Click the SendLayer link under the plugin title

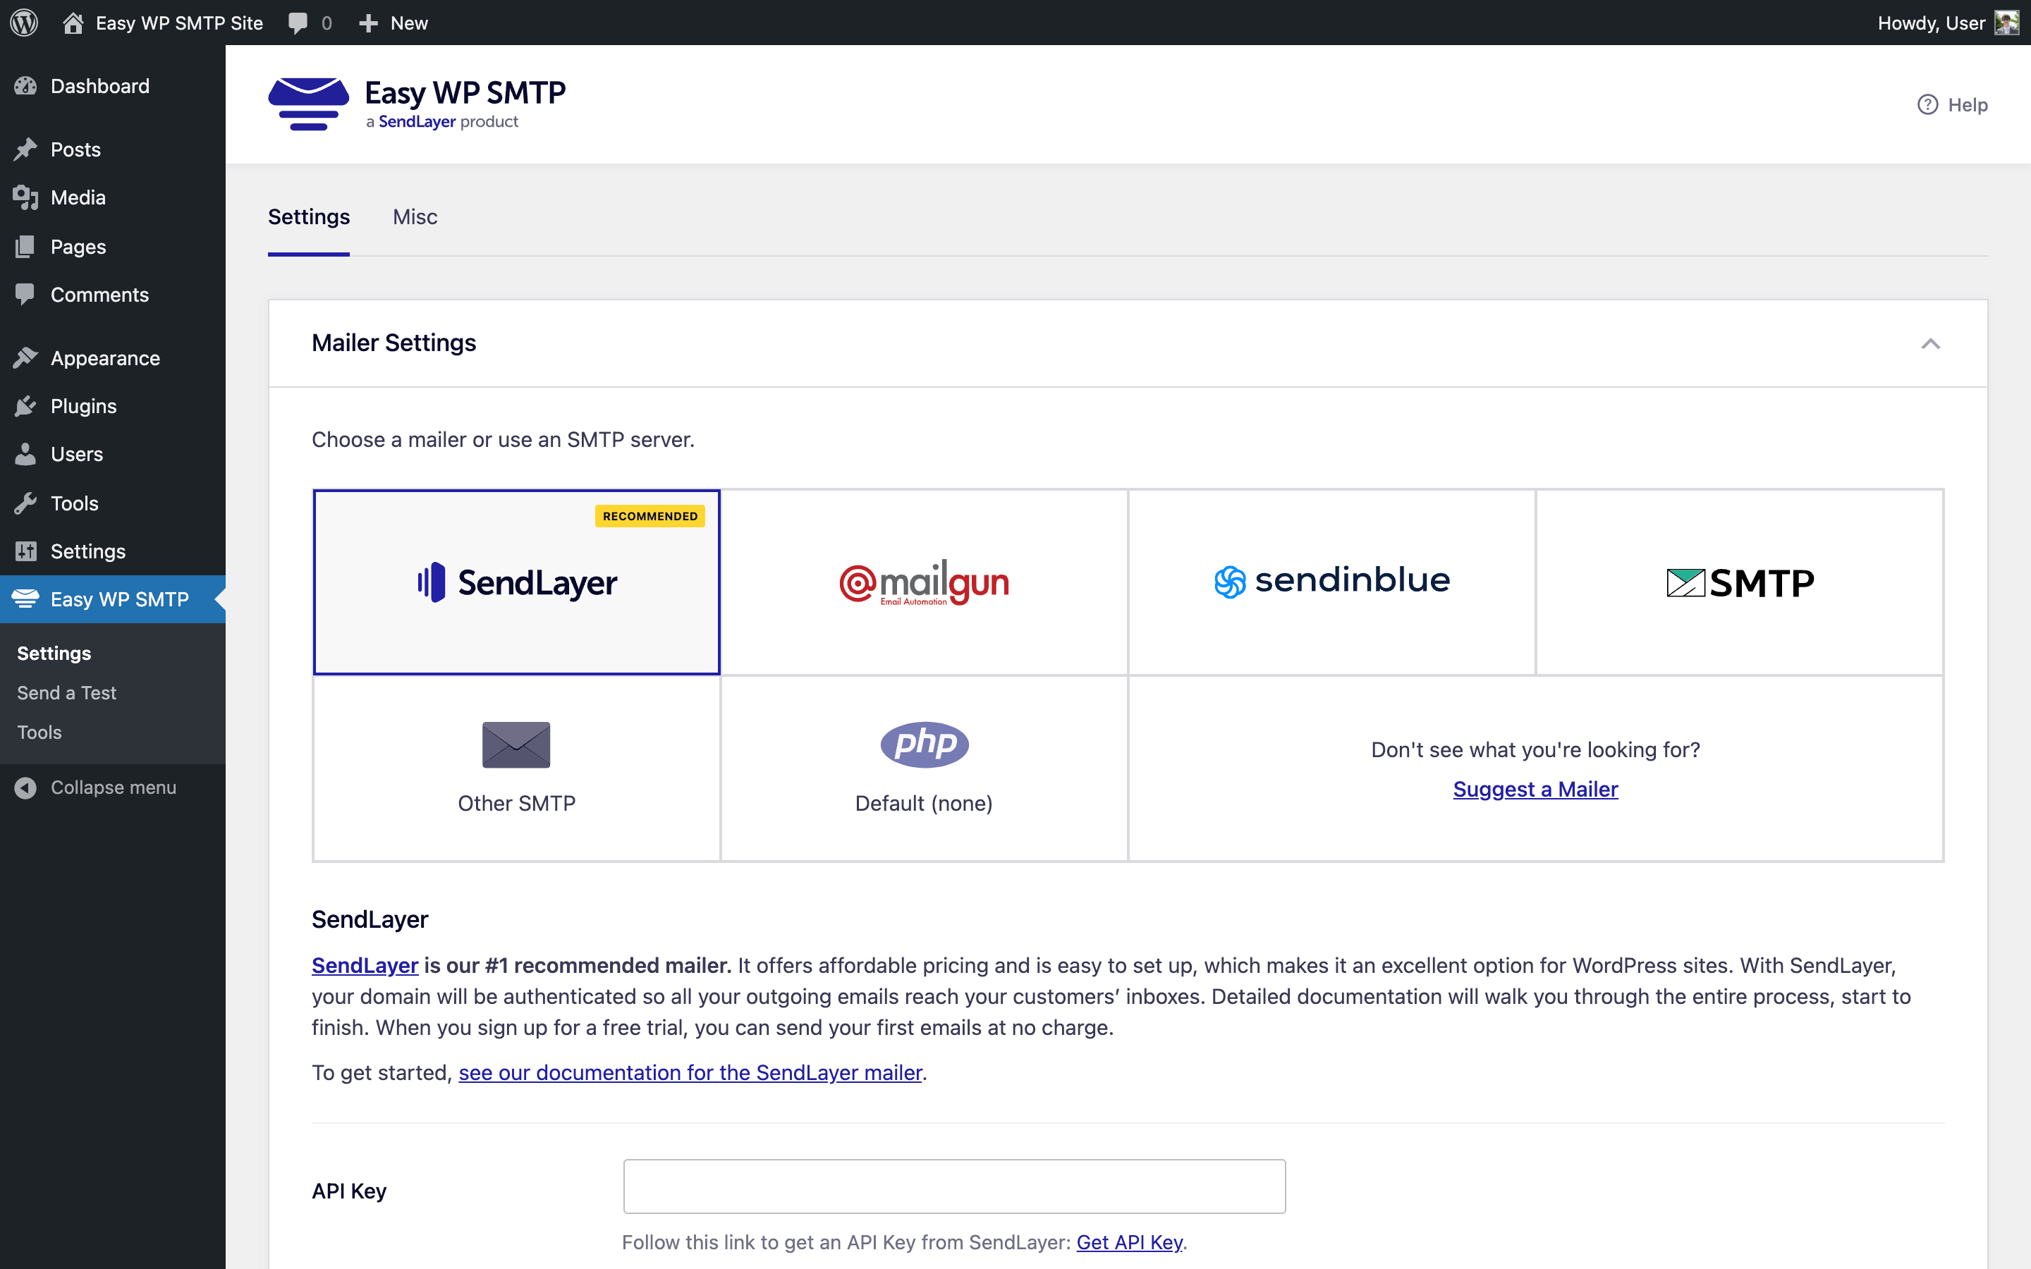click(x=416, y=122)
